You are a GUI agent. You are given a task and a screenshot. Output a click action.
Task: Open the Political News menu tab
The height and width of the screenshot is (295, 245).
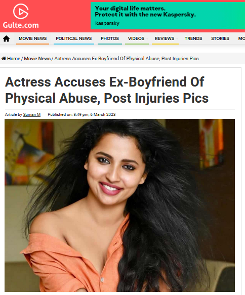(x=74, y=38)
